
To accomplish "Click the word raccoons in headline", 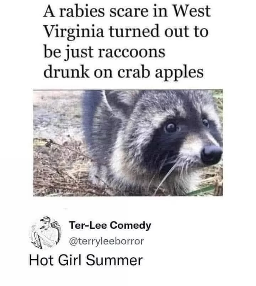I will pyautogui.click(x=132, y=52).
